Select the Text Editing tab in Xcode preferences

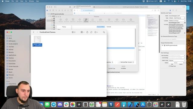click(93, 20)
